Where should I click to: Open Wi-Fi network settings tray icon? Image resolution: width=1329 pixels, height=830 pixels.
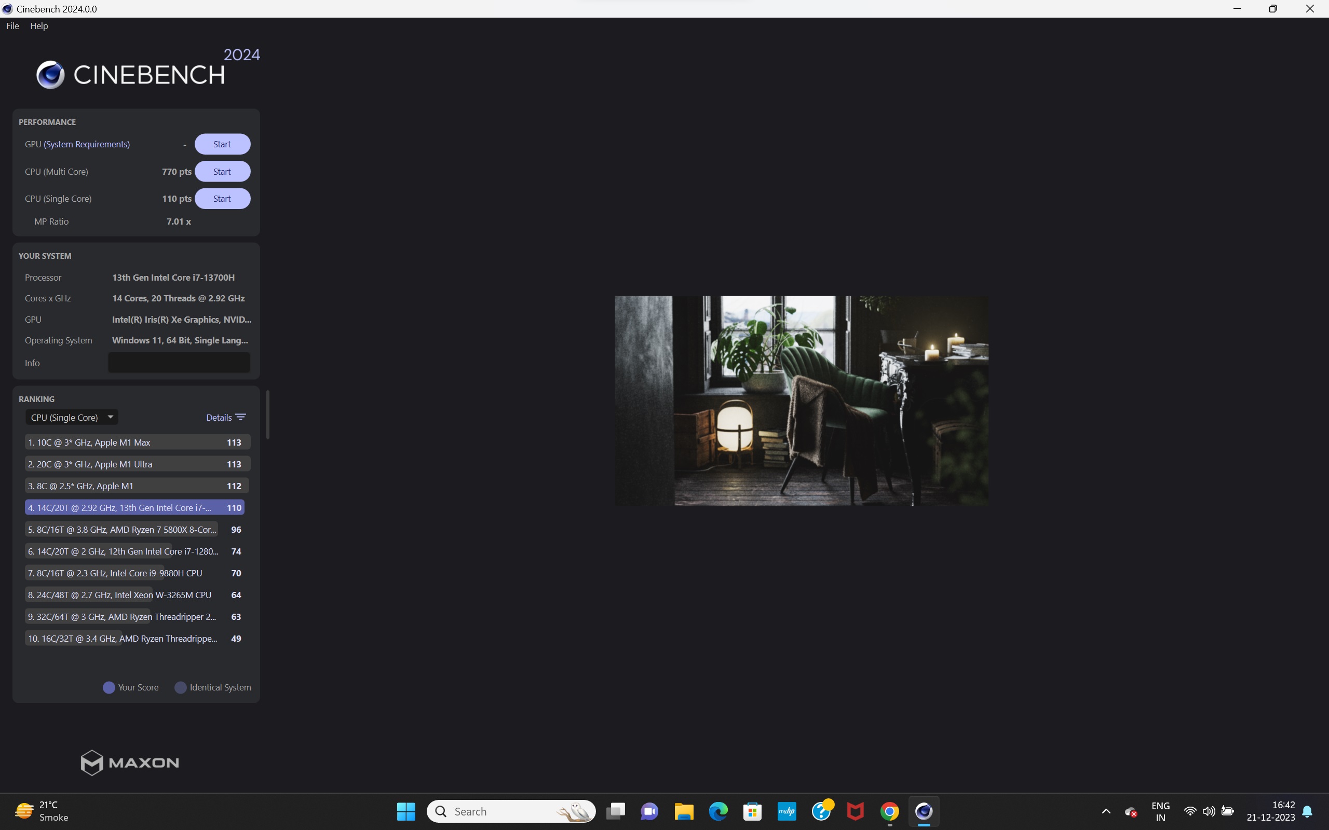point(1190,811)
